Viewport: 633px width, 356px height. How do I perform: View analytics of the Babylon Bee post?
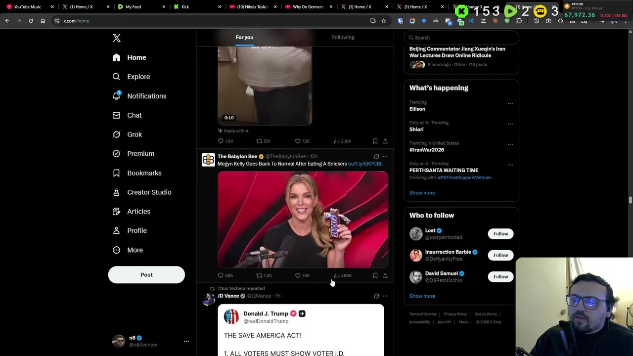(x=343, y=275)
